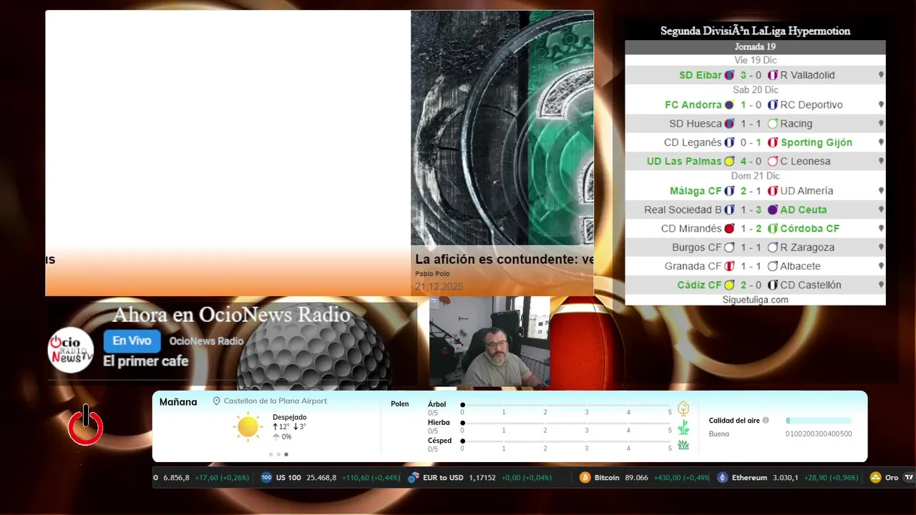Click EUR to USD flag icon
Screen dimensions: 916x515
[414, 478]
